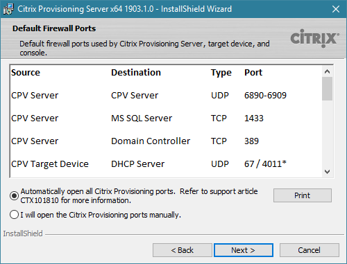This screenshot has width=347, height=264.
Task: Click the Type column header
Action: point(221,73)
